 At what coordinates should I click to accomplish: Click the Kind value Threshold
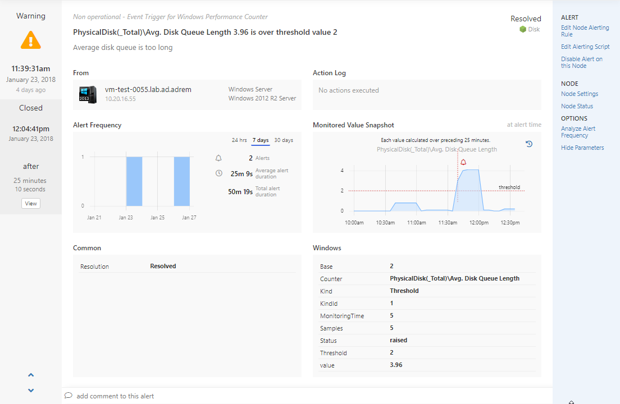404,291
